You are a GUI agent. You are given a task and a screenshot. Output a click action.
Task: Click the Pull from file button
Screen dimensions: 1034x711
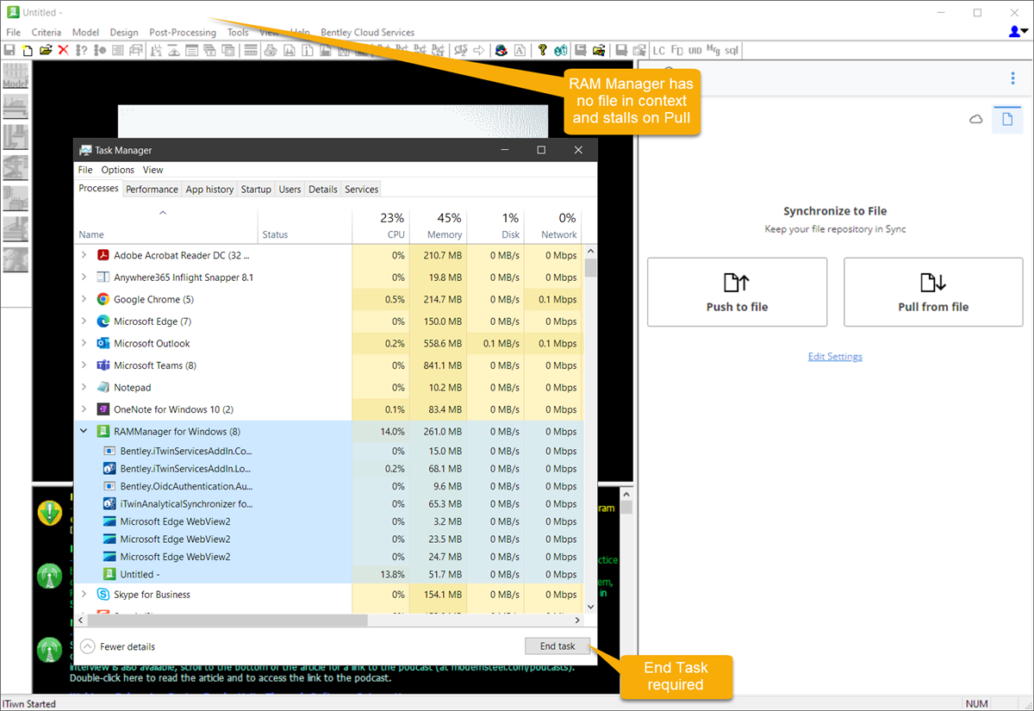tap(933, 292)
